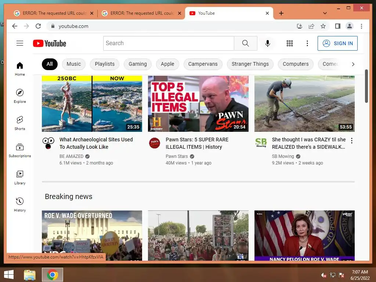This screenshot has width=376, height=282.
Task: Click the page vertical scrollbar
Action: [366, 86]
